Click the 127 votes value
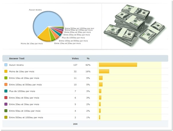Viewport: 173px width, 131px height. tap(75, 65)
